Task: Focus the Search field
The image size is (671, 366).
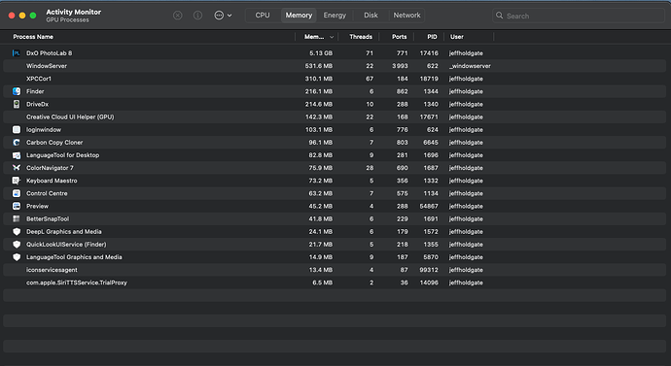Action: pos(579,16)
